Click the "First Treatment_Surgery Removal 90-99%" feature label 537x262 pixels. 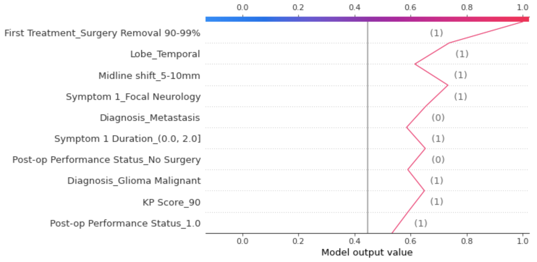tap(102, 33)
